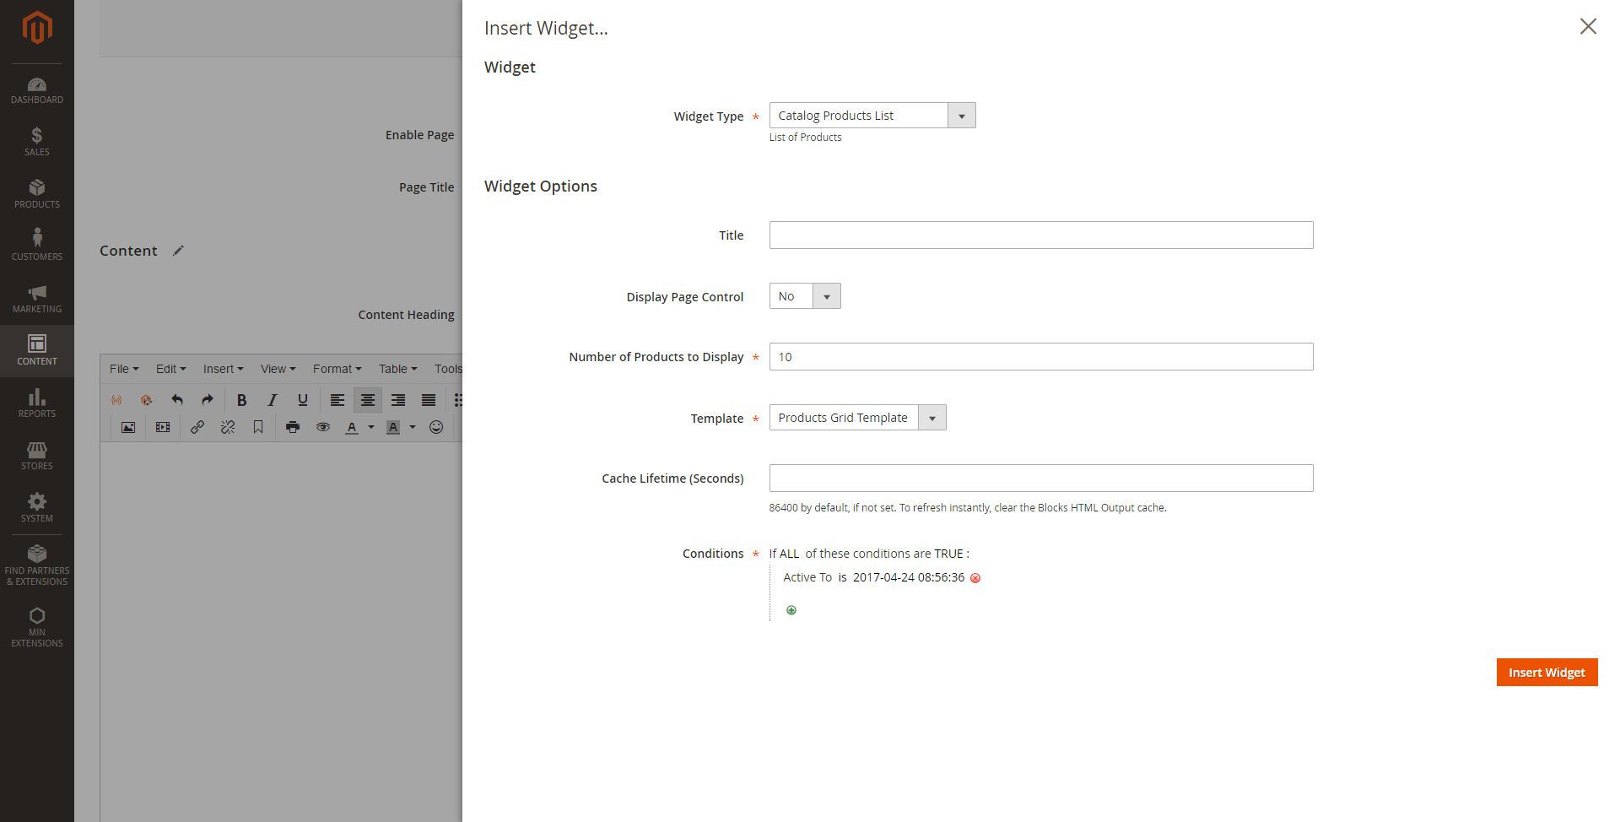Click the Insert Link chain icon
Viewport: 1620px width, 822px height.
tap(197, 427)
